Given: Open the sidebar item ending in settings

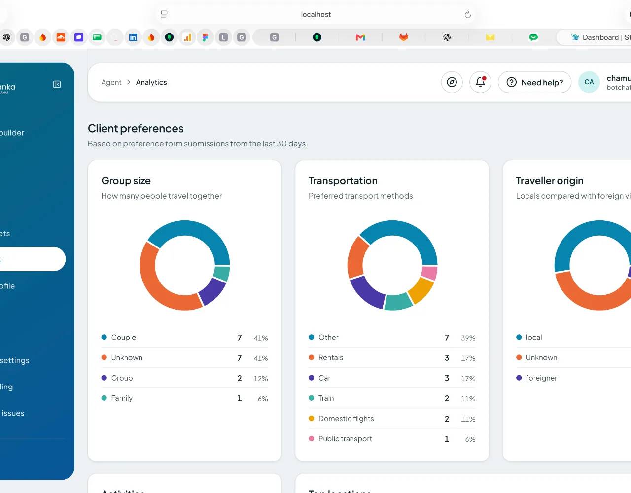Looking at the screenshot, I should 15,360.
